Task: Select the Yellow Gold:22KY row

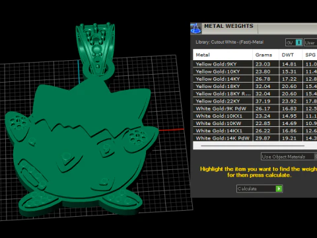Action: [x=255, y=101]
